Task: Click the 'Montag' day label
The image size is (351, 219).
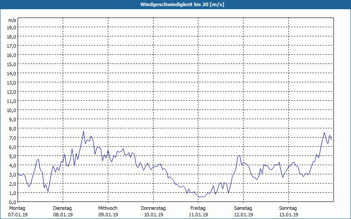Action: click(x=17, y=208)
